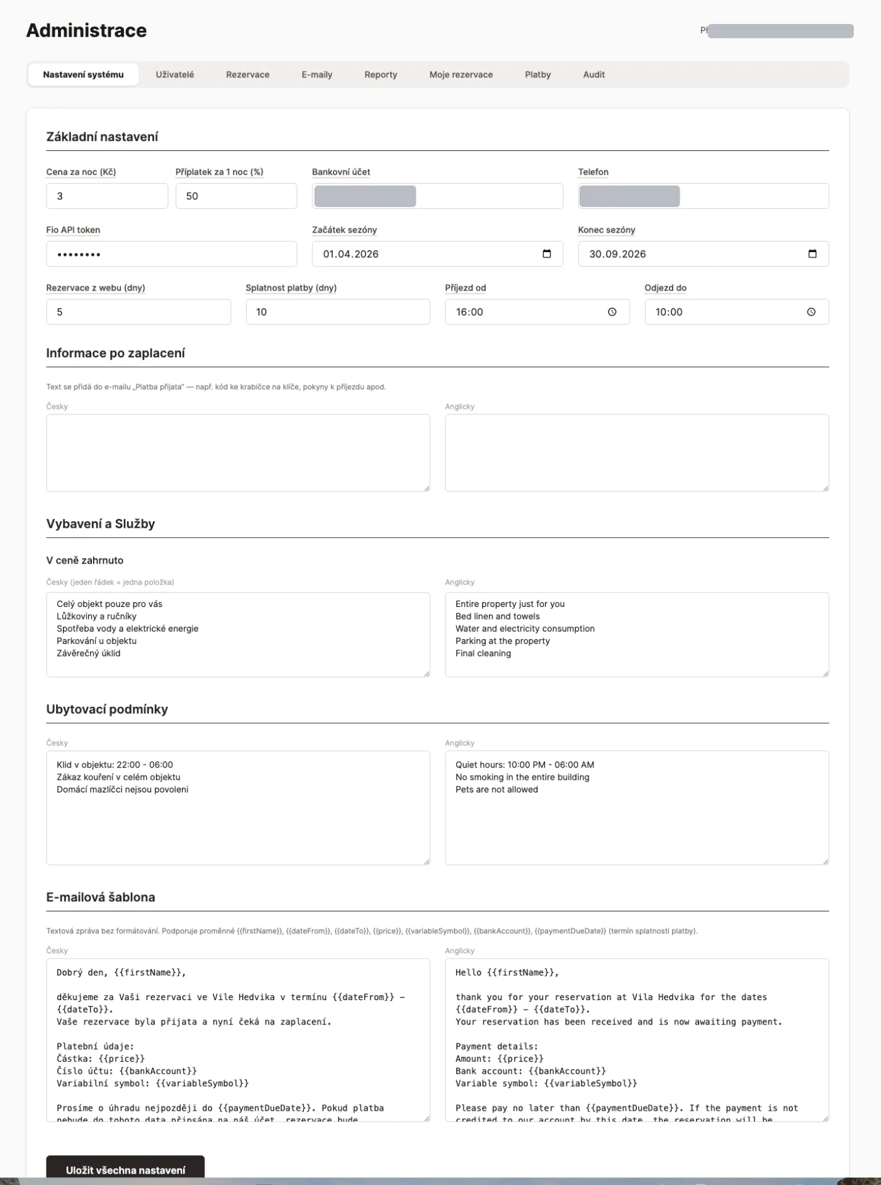Click English V ceně zahrnuto textarea
The width and height of the screenshot is (881, 1185).
[x=637, y=635]
